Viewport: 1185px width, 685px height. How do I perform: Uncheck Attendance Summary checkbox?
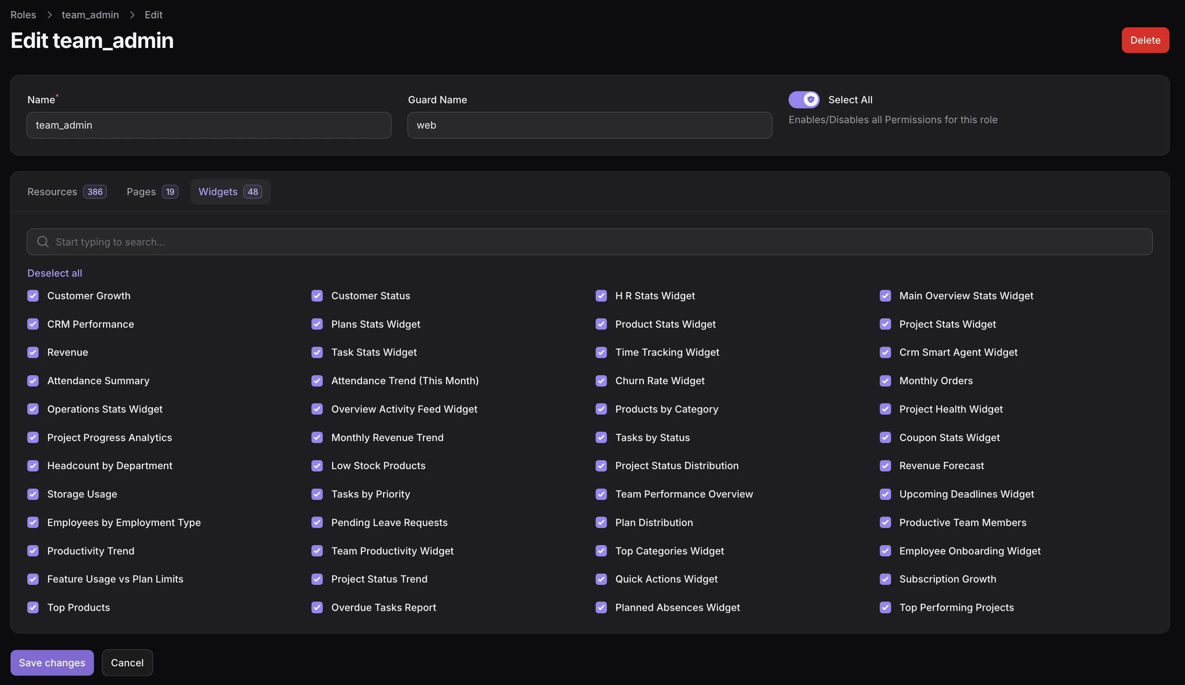pos(33,381)
